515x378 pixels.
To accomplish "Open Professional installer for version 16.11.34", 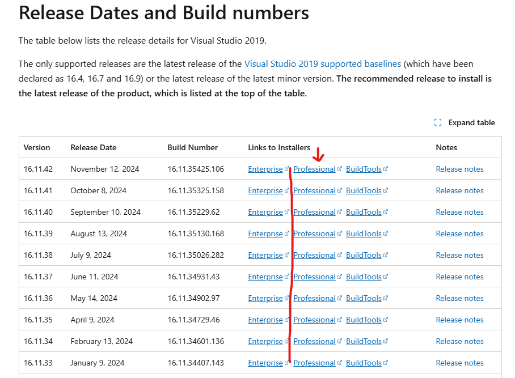I will 314,341.
